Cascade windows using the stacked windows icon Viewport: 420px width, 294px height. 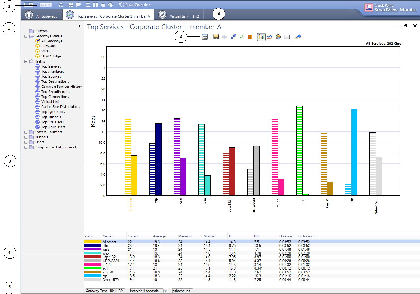point(103,5)
